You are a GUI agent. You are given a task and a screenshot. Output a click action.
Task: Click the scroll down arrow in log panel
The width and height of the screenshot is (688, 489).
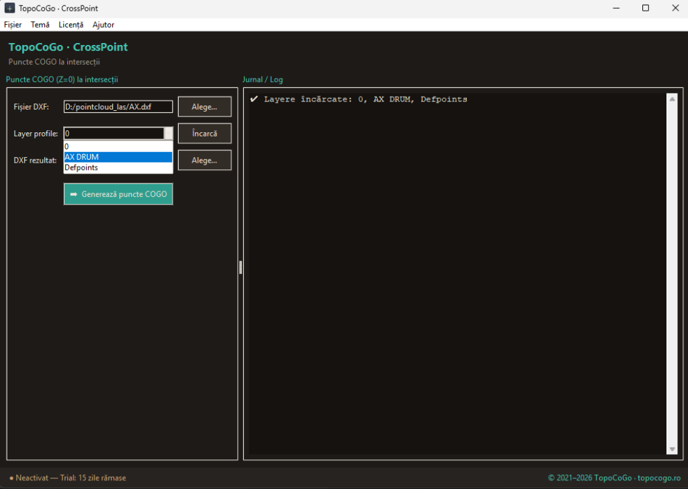672,449
